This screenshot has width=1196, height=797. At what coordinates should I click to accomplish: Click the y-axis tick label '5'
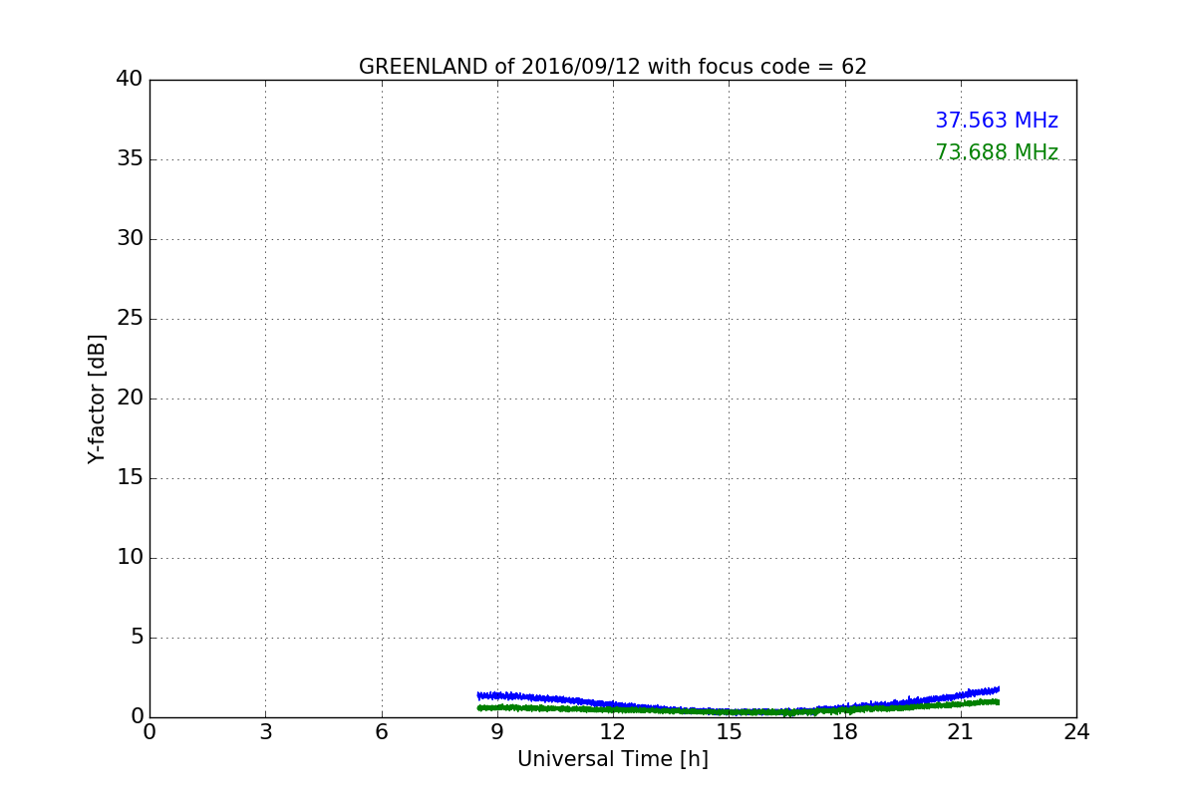136,638
